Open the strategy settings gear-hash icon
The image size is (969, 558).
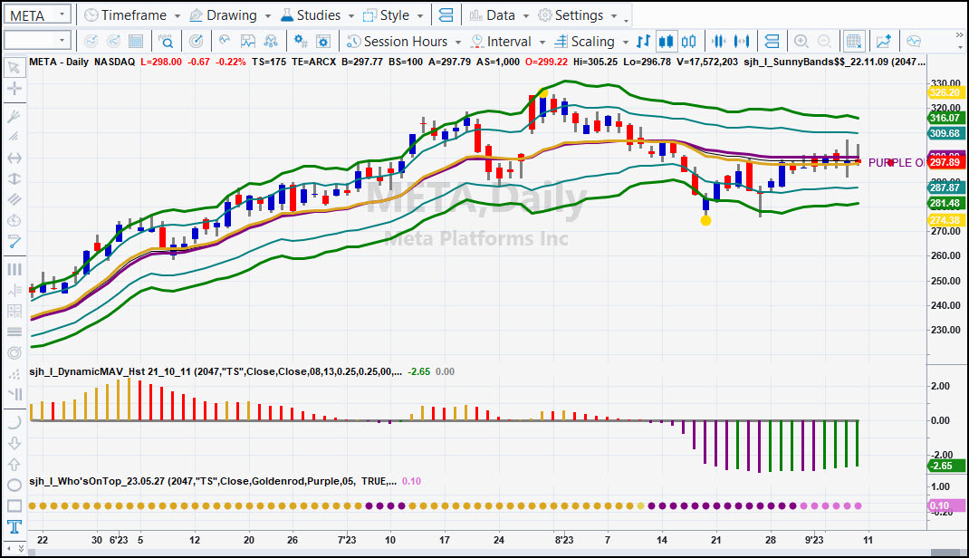(x=301, y=42)
